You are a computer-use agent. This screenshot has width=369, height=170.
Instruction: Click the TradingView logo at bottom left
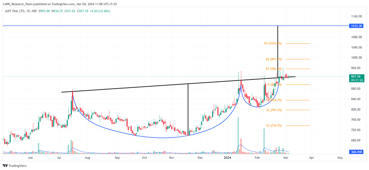tap(15, 166)
